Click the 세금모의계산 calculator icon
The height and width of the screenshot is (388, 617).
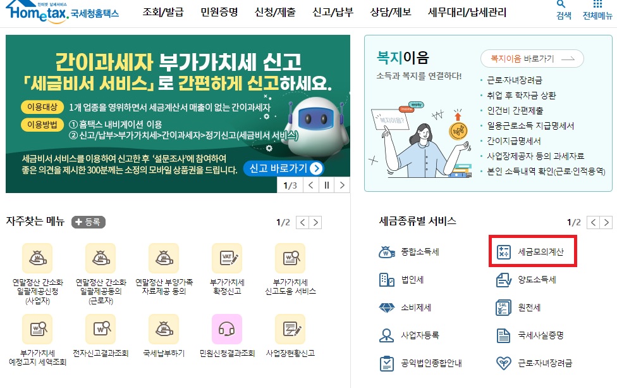pos(504,252)
